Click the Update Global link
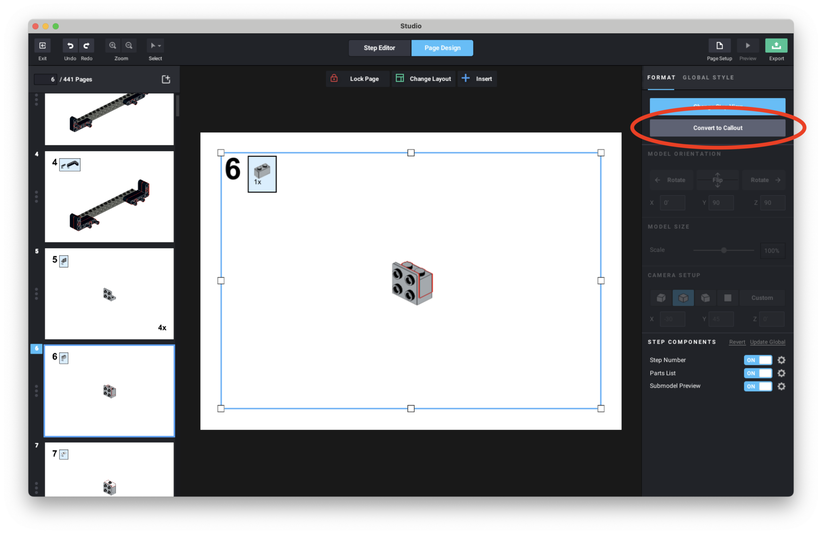 [767, 342]
